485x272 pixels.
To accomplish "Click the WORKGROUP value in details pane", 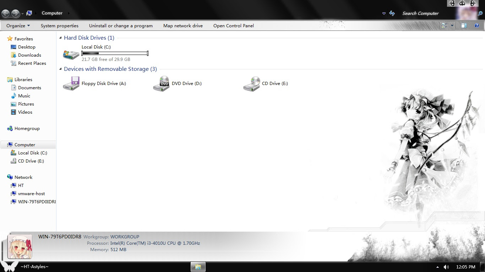I will click(x=125, y=237).
